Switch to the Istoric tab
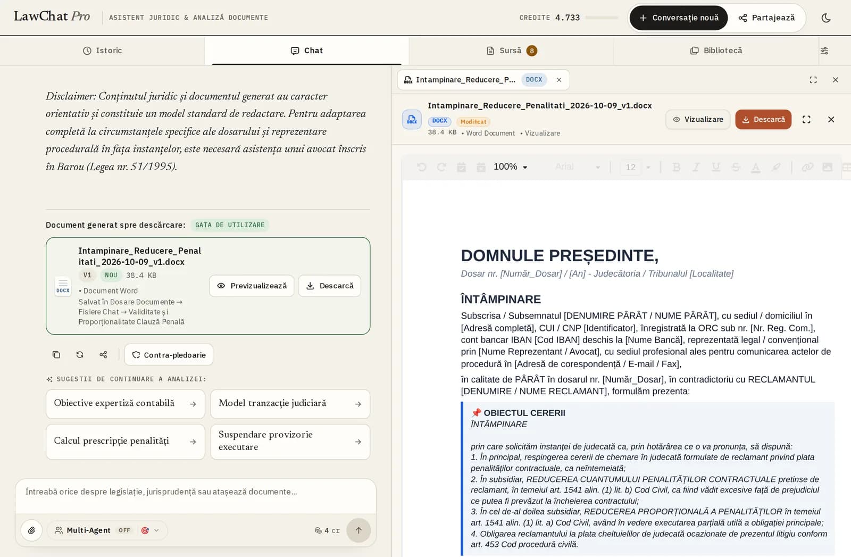 pos(102,51)
